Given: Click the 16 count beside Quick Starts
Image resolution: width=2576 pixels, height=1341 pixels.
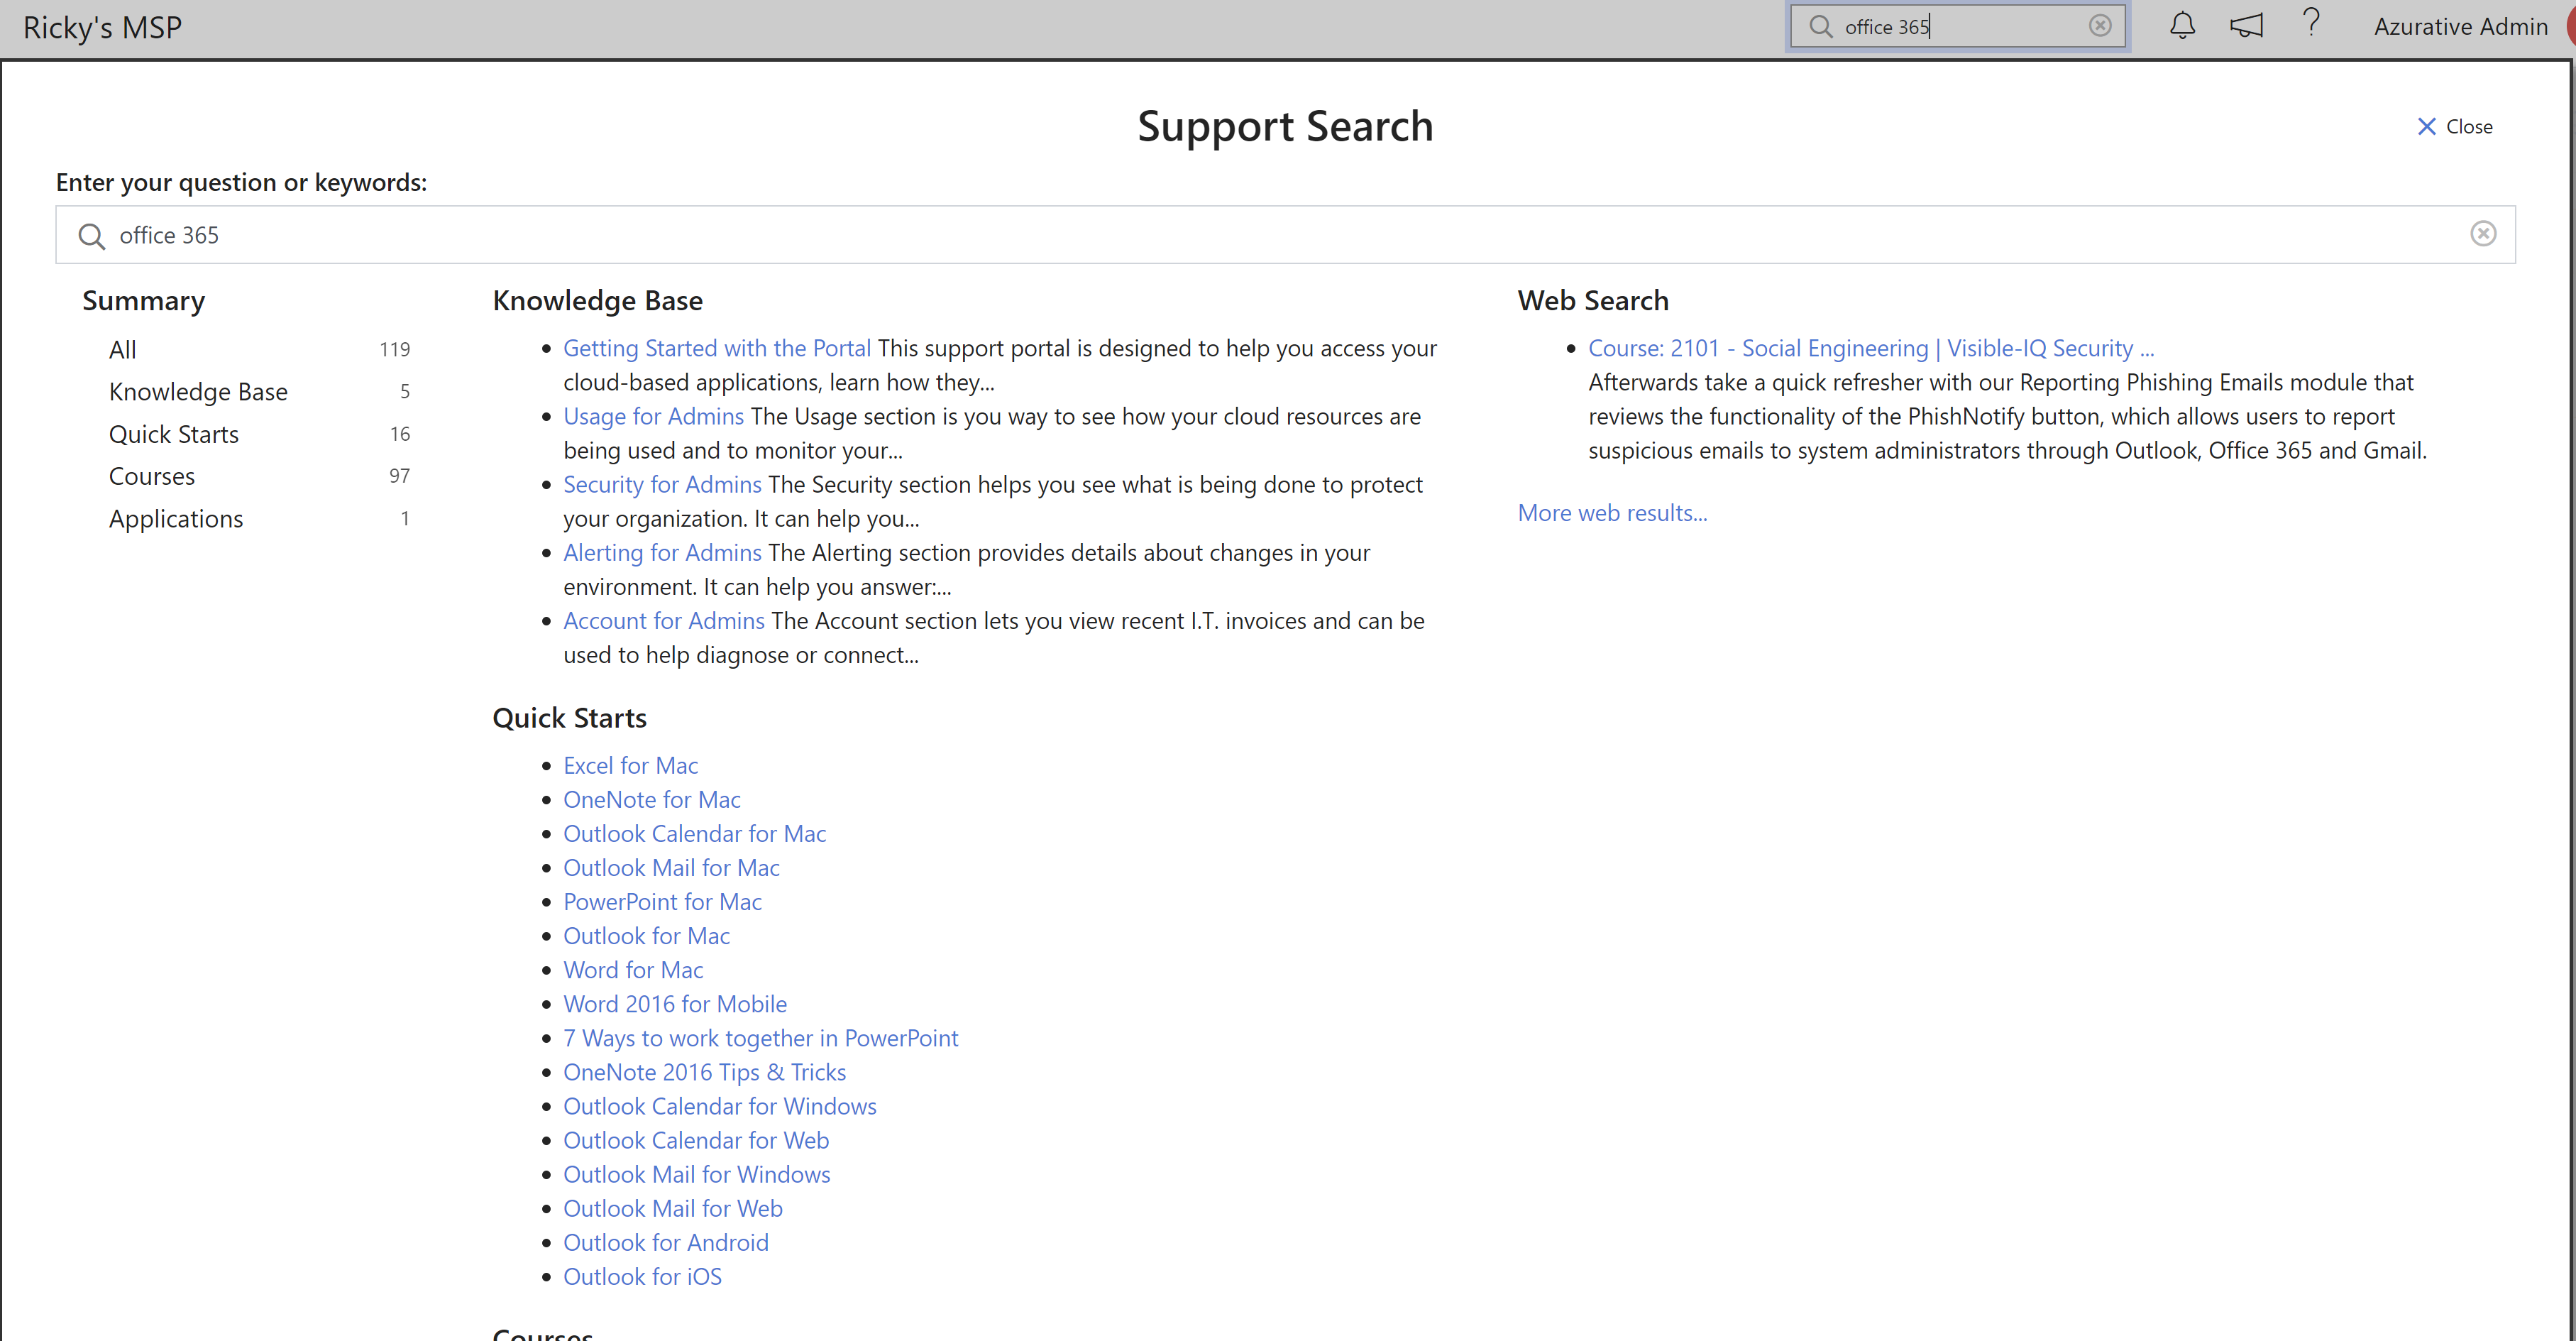Looking at the screenshot, I should click(399, 434).
